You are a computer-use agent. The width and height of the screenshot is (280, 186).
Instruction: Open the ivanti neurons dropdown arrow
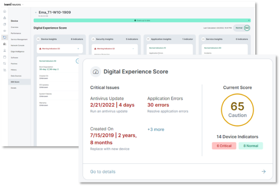coord(23,5)
